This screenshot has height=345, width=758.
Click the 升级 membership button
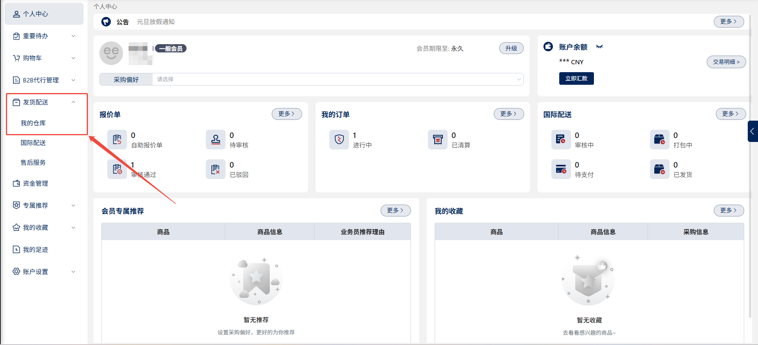(x=512, y=48)
